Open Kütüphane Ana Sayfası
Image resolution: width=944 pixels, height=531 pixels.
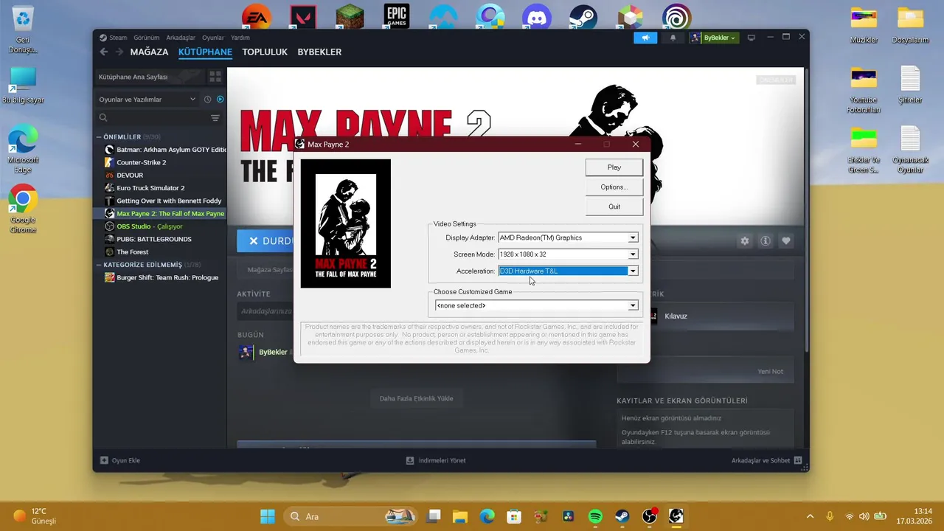coord(150,77)
